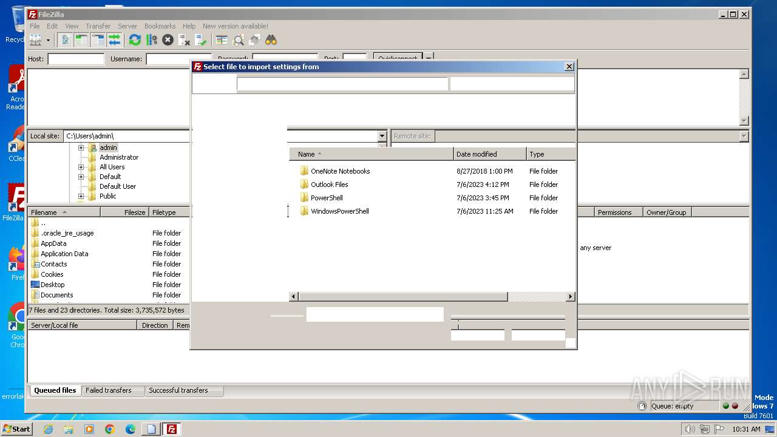Open the Transfer menu
This screenshot has width=777, height=437.
pyautogui.click(x=98, y=26)
